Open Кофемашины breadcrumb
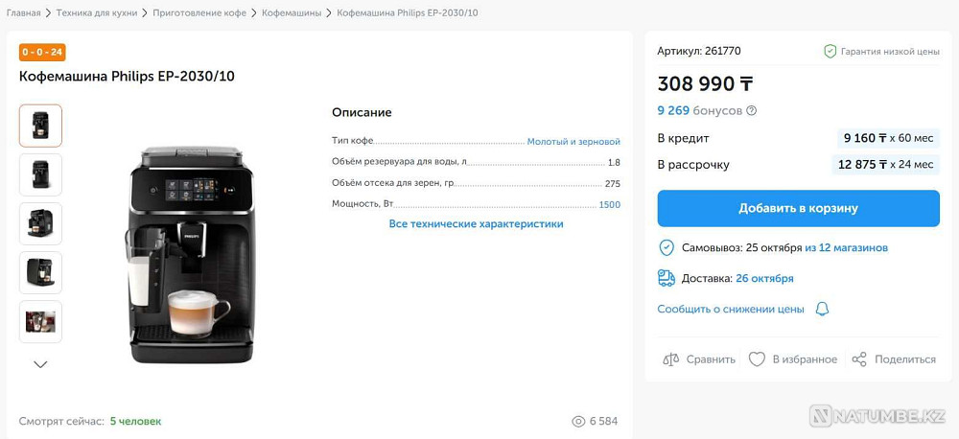Viewport: 959px width, 439px height. pos(292,12)
